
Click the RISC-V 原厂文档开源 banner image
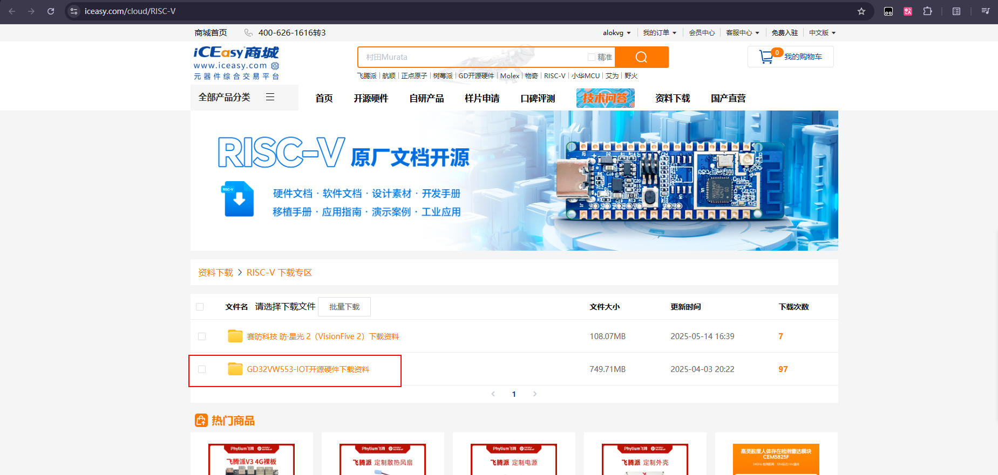pyautogui.click(x=514, y=181)
